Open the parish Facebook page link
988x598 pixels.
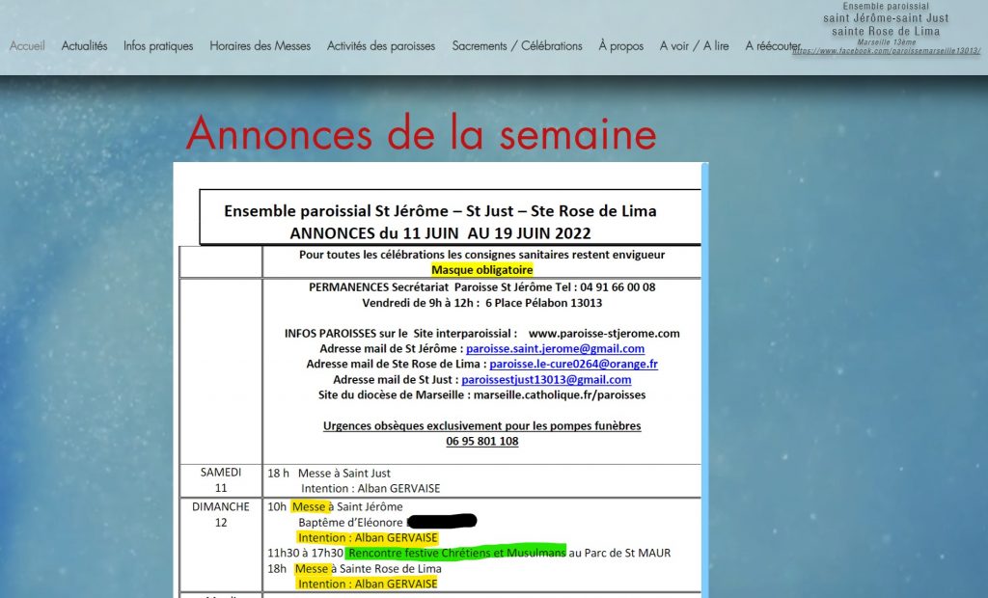coord(886,50)
